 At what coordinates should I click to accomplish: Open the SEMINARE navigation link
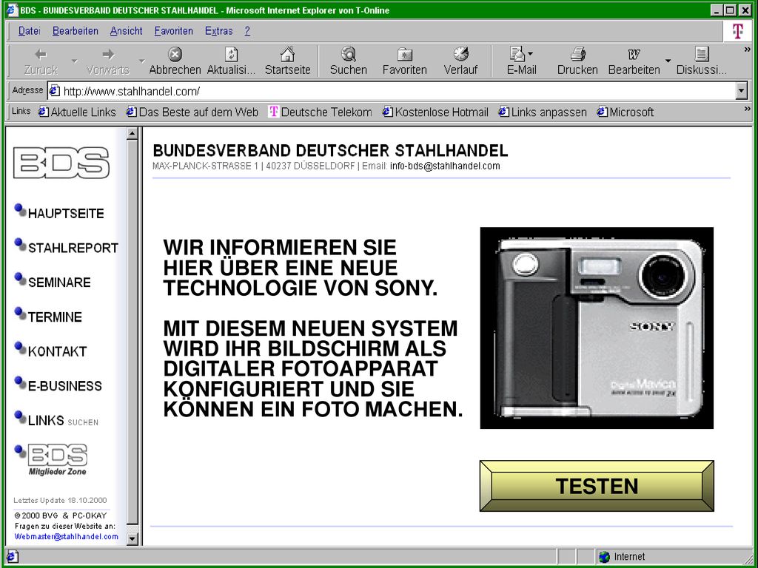(59, 282)
